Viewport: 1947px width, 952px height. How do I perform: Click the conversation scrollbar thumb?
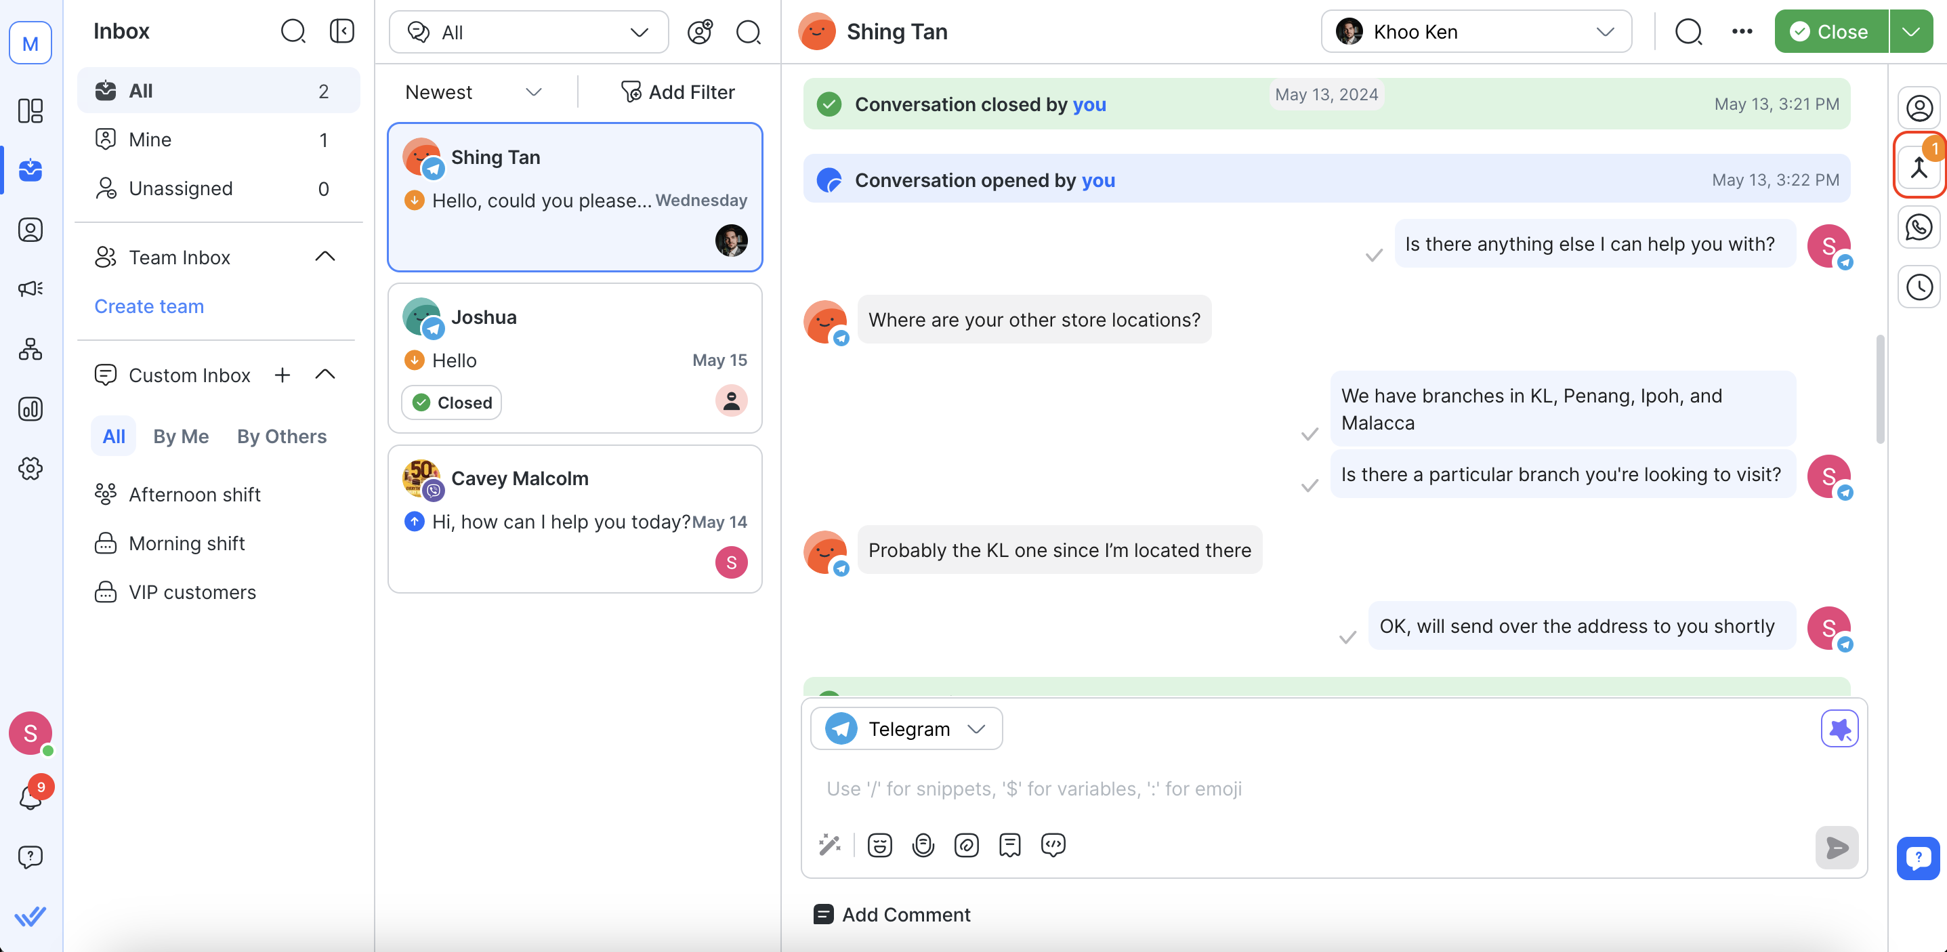click(x=1880, y=390)
